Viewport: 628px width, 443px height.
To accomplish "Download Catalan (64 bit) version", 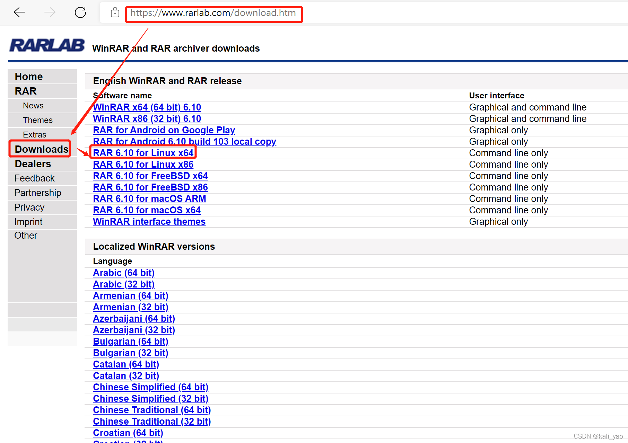I will 126,364.
